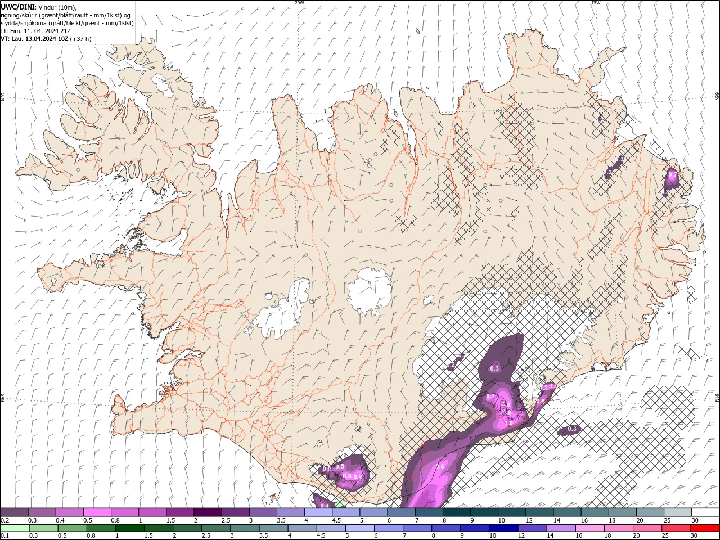Viewport: 720px width, 540px height.
Task: Click the 0.3 value in the offshore southeast patch
Action: pos(572,429)
